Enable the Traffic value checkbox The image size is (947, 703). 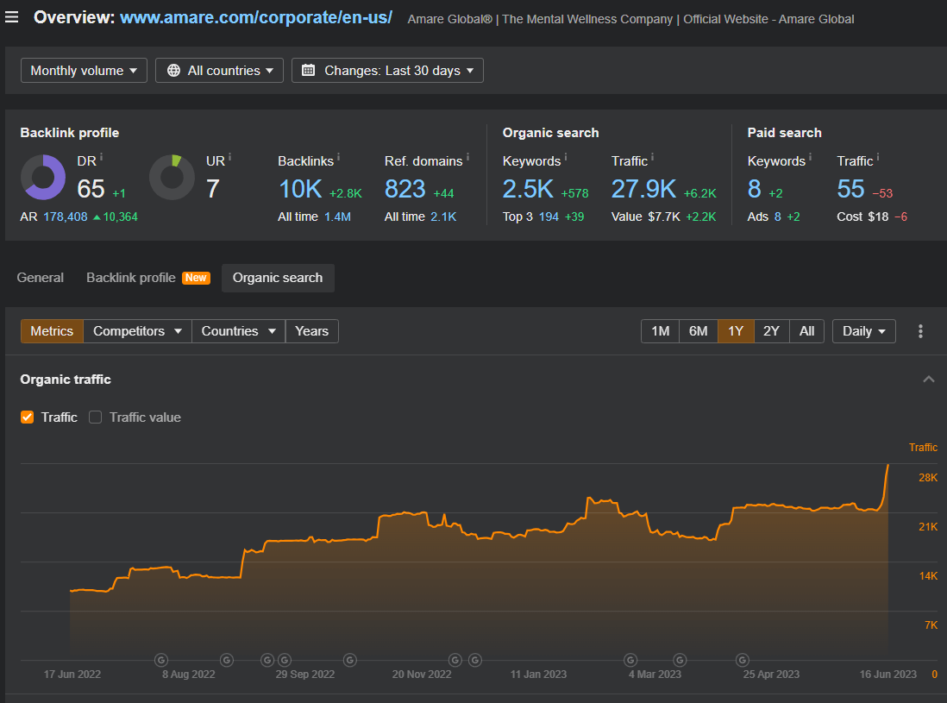click(x=95, y=417)
